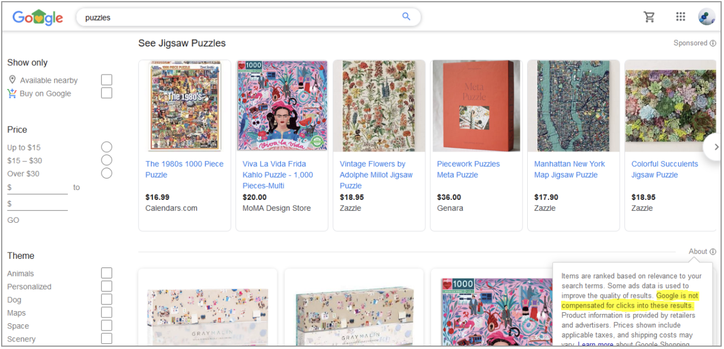This screenshot has width=724, height=349.
Task: Click the Meta Puzzle red box image
Action: [477, 106]
